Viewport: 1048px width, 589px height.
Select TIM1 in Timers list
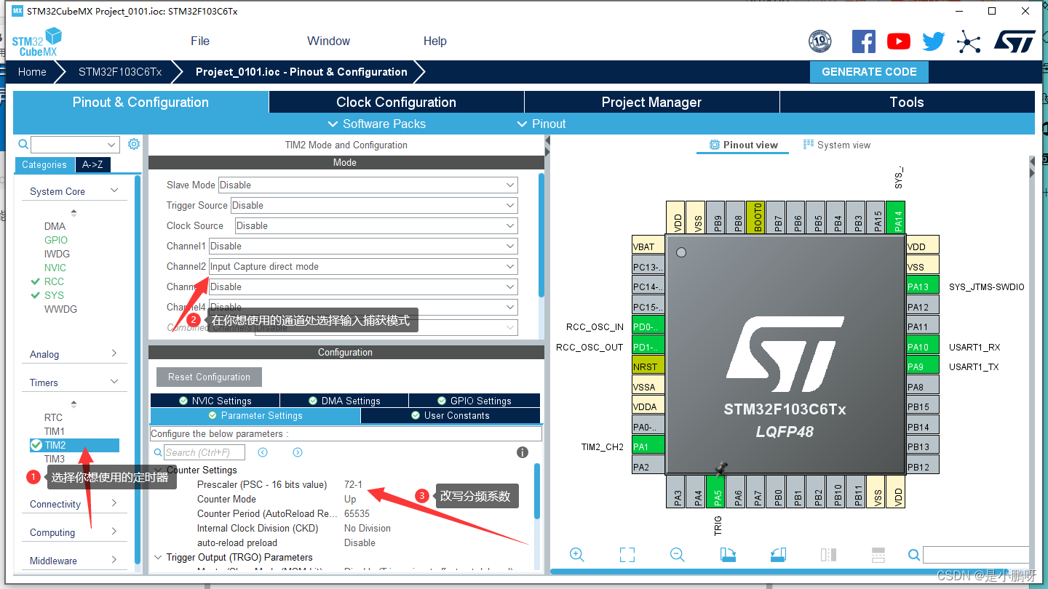coord(55,431)
